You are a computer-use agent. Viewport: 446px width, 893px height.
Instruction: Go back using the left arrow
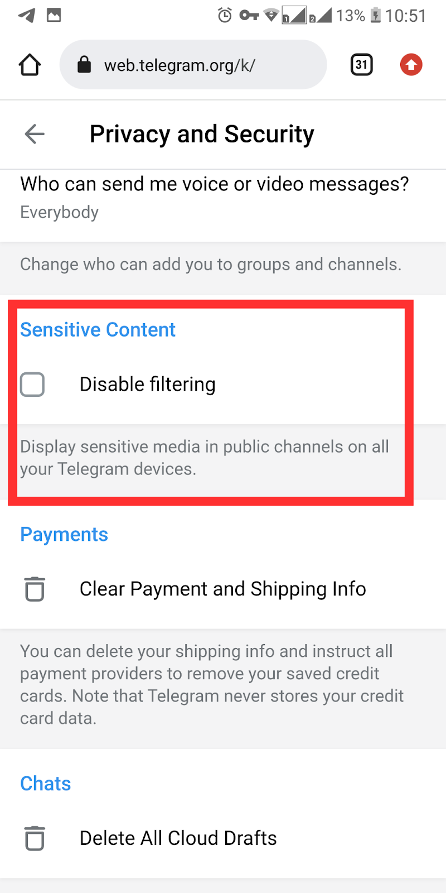coord(35,134)
